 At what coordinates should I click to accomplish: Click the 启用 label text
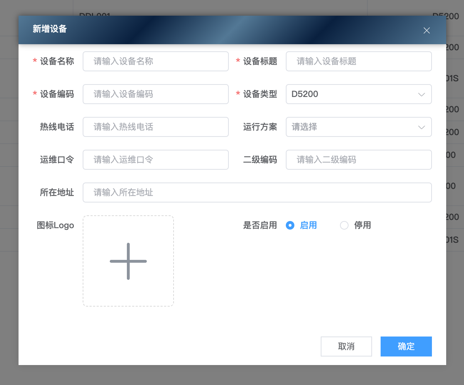pyautogui.click(x=308, y=225)
